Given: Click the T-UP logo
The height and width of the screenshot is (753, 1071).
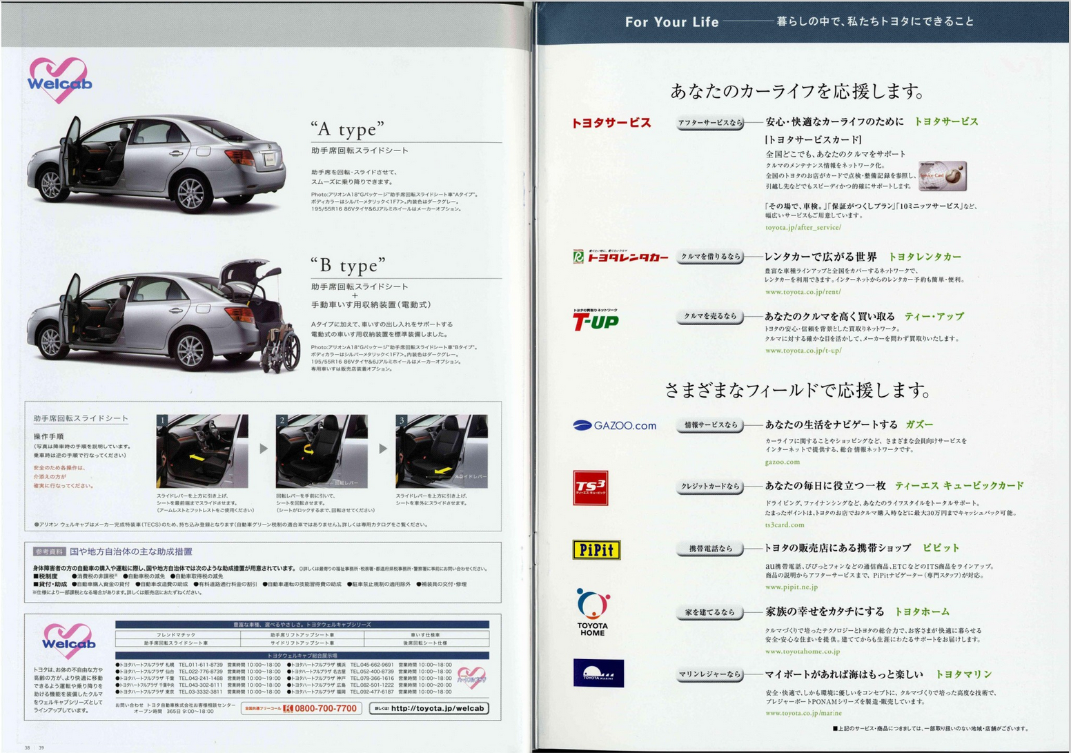Looking at the screenshot, I should [595, 320].
